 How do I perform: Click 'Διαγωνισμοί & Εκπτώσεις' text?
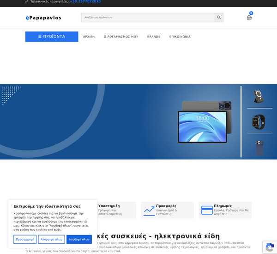click(166, 212)
